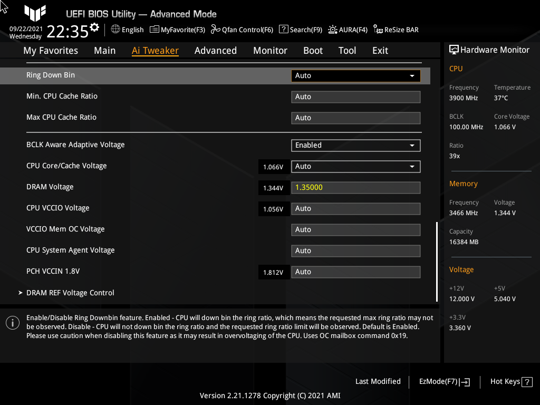Click the EzMode exit arrow icon
Viewport: 540px width, 405px height.
coord(465,382)
